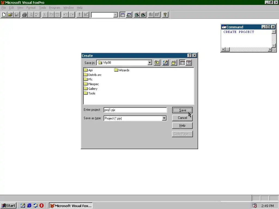Toggle the Data Session window toolbar button

click(x=129, y=15)
